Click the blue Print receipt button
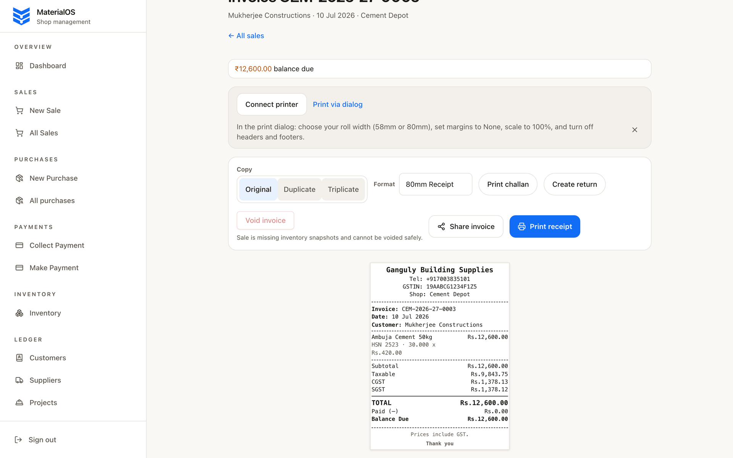This screenshot has width=733, height=458. (545, 227)
